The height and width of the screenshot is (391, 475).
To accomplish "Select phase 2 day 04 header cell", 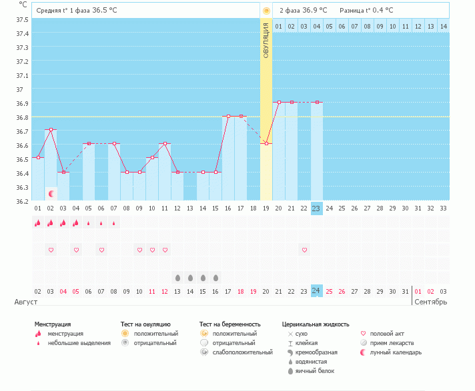I will [x=316, y=26].
